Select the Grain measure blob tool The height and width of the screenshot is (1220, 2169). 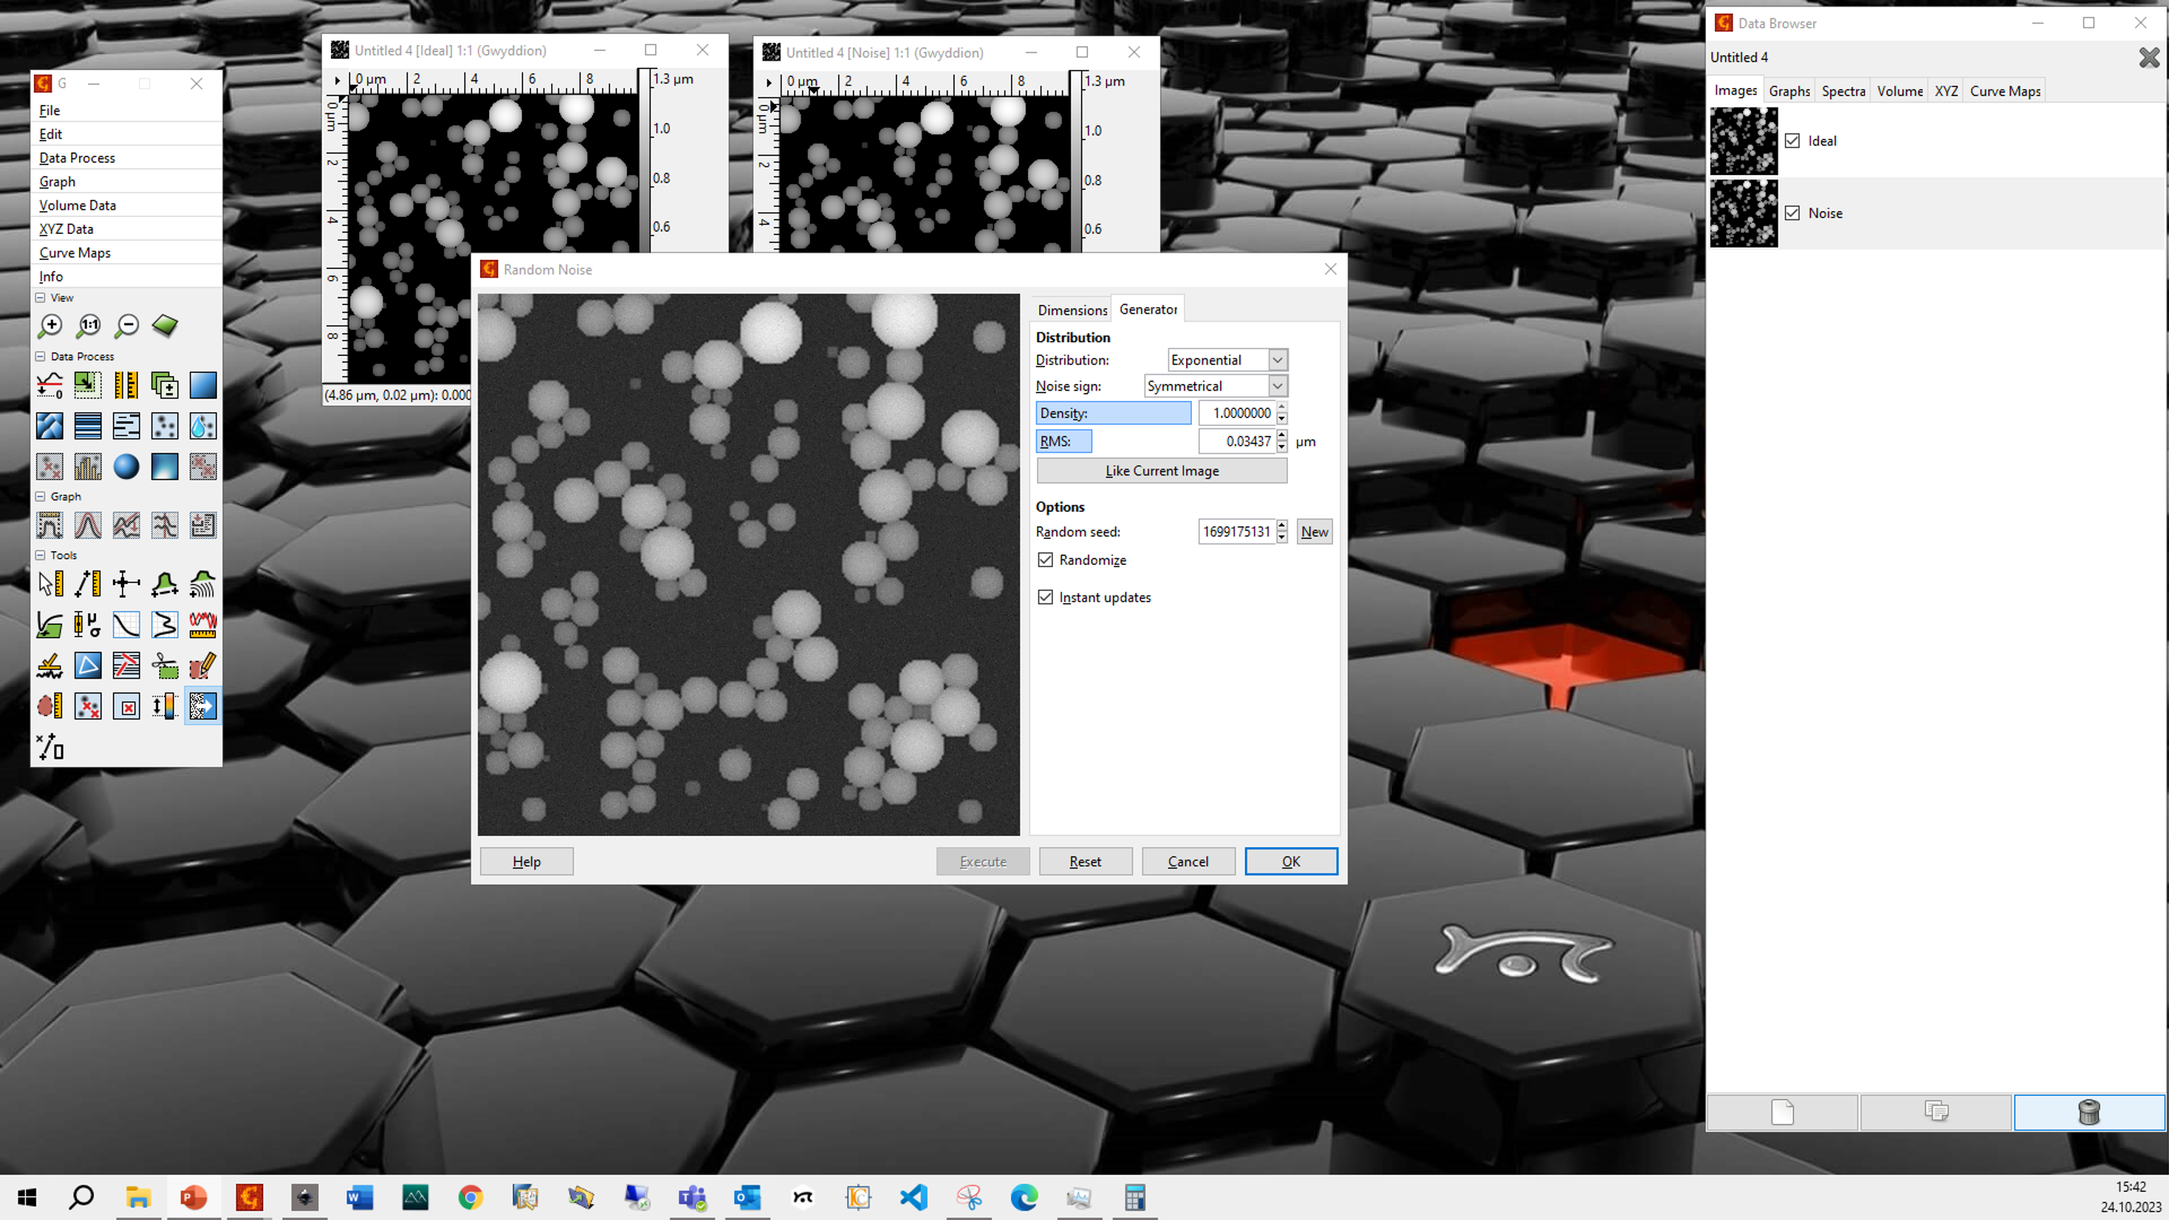coord(50,705)
